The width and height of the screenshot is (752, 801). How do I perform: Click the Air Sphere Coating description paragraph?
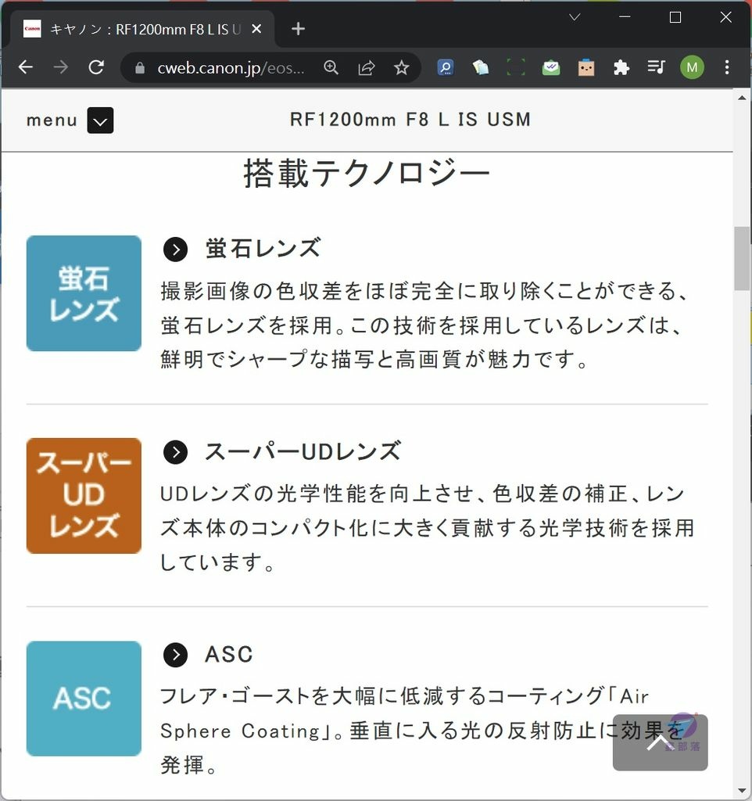pyautogui.click(x=423, y=731)
